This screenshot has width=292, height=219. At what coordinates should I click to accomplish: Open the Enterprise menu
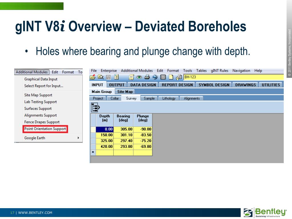(x=109, y=71)
